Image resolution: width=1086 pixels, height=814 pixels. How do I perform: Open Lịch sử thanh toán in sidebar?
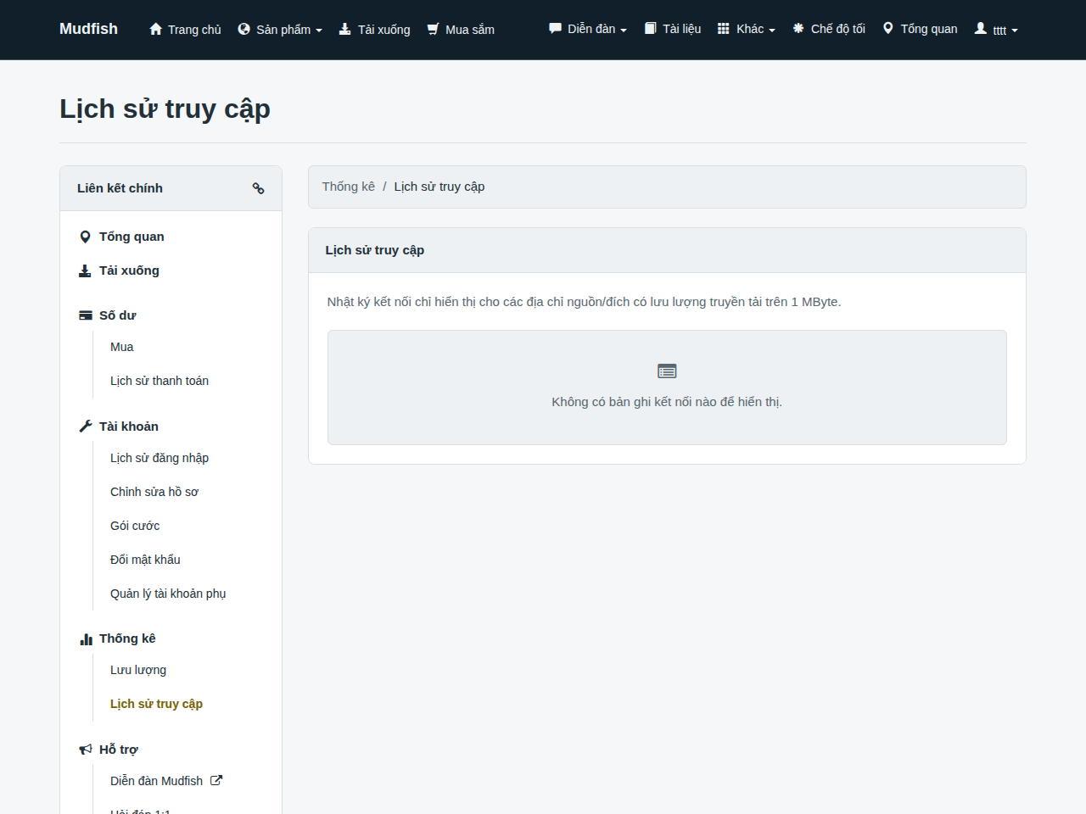pos(160,381)
